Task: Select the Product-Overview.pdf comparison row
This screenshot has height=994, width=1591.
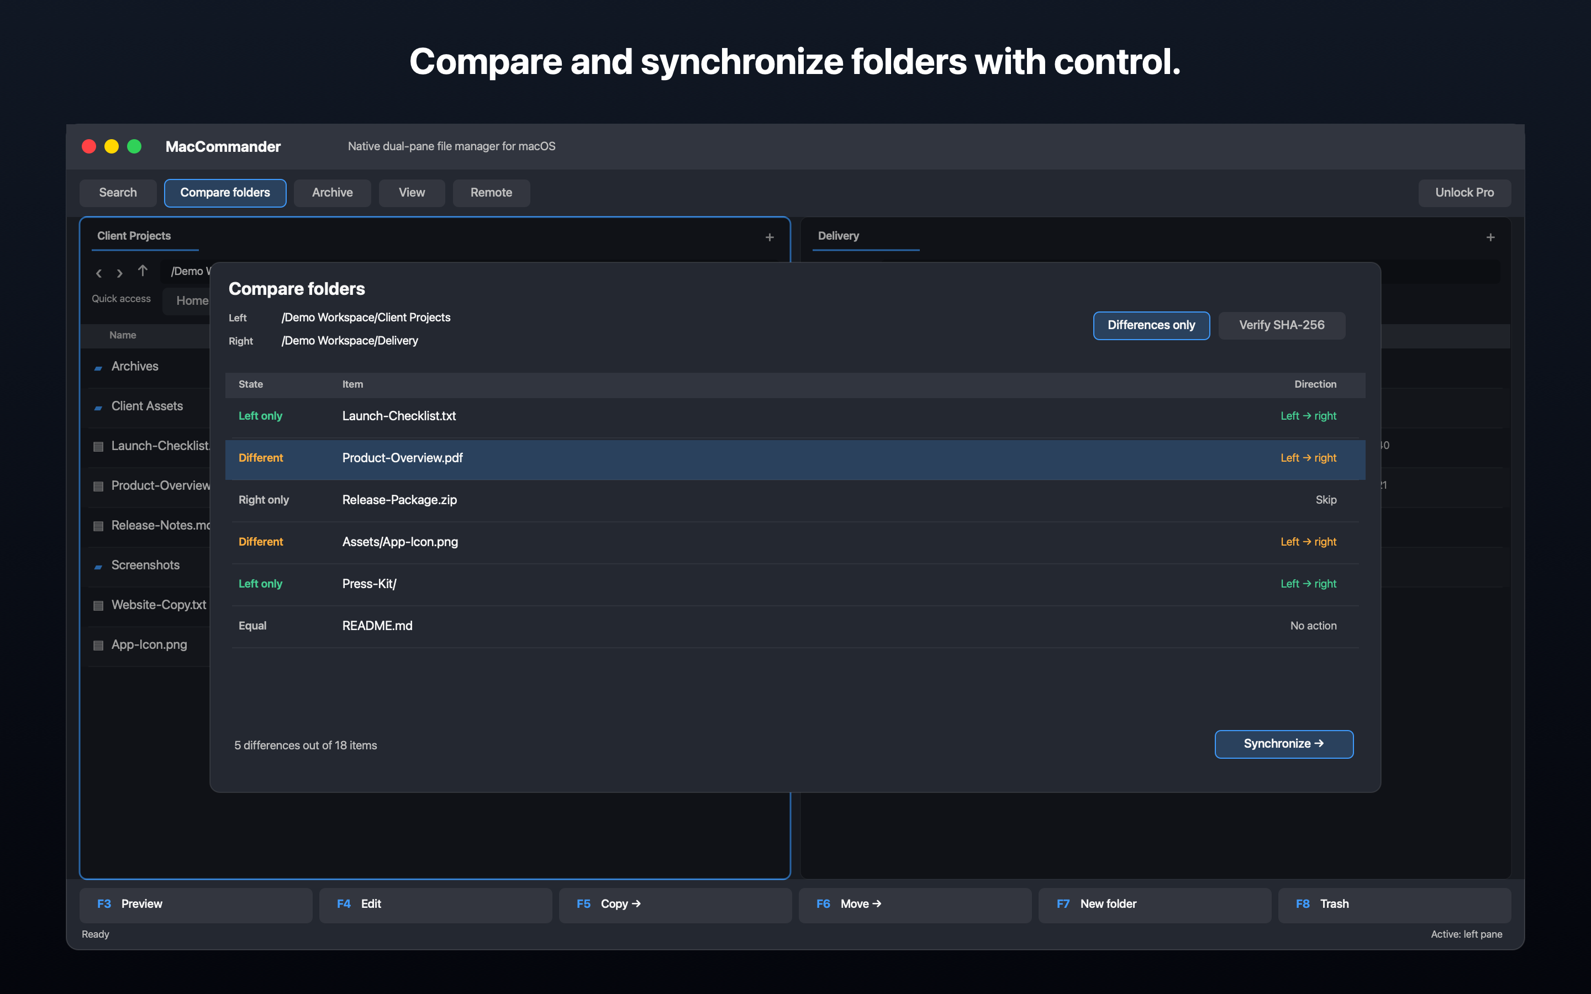Action: (795, 458)
